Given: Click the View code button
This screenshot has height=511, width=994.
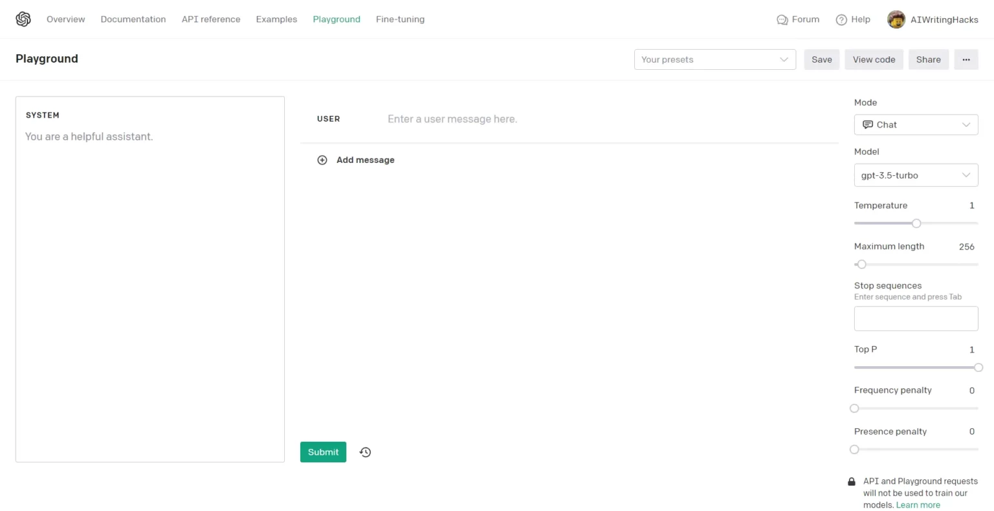Looking at the screenshot, I should [x=874, y=60].
